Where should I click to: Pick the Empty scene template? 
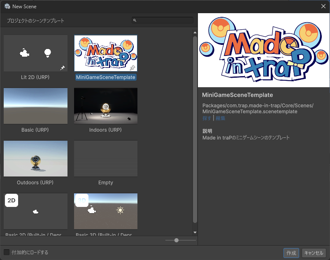pos(106,158)
